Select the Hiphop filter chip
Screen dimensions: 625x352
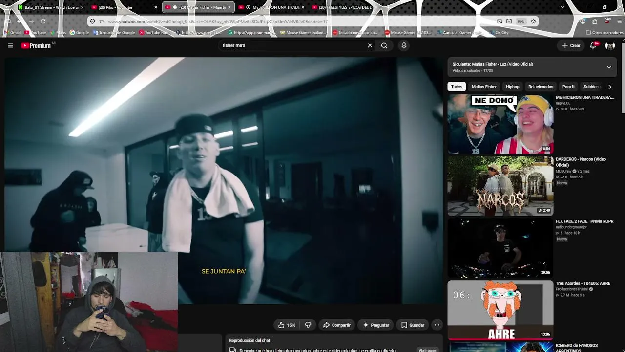point(512,87)
